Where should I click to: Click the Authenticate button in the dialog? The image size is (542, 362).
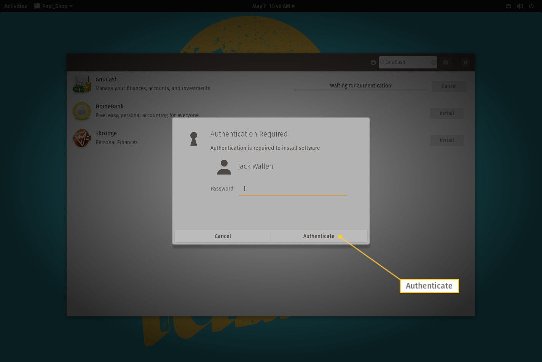click(319, 236)
